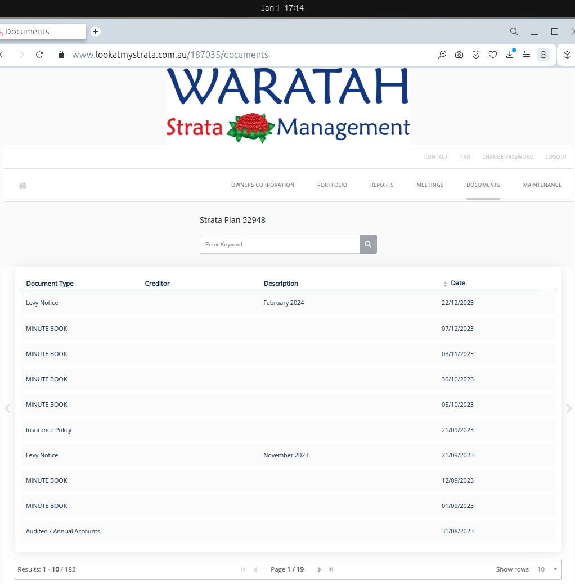Open the downloads icon in browser toolbar
575x584 pixels.
(x=510, y=55)
